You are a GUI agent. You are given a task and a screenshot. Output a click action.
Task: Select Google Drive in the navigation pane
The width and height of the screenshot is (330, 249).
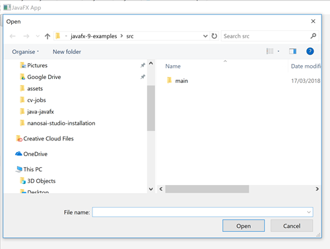[44, 77]
